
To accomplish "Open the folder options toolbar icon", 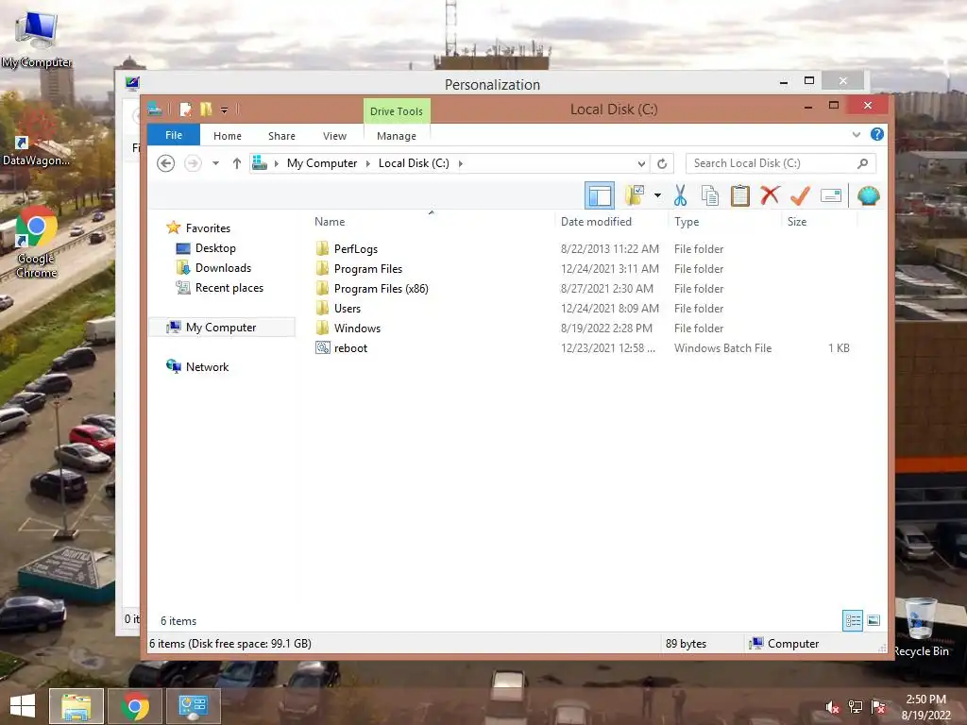I will [x=634, y=196].
